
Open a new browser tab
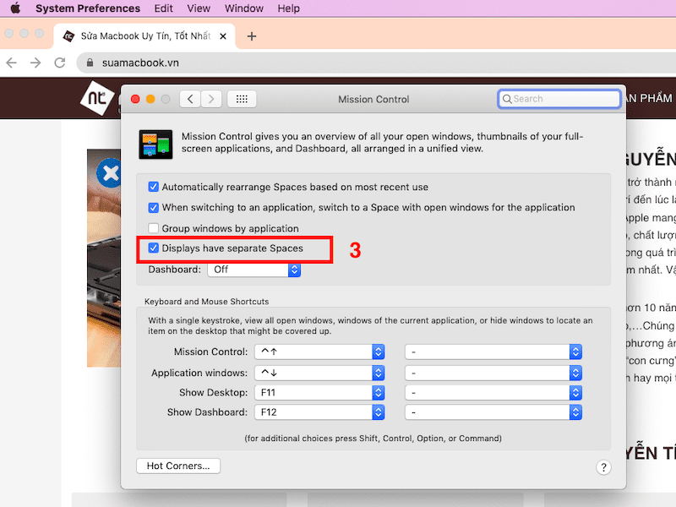click(x=251, y=35)
